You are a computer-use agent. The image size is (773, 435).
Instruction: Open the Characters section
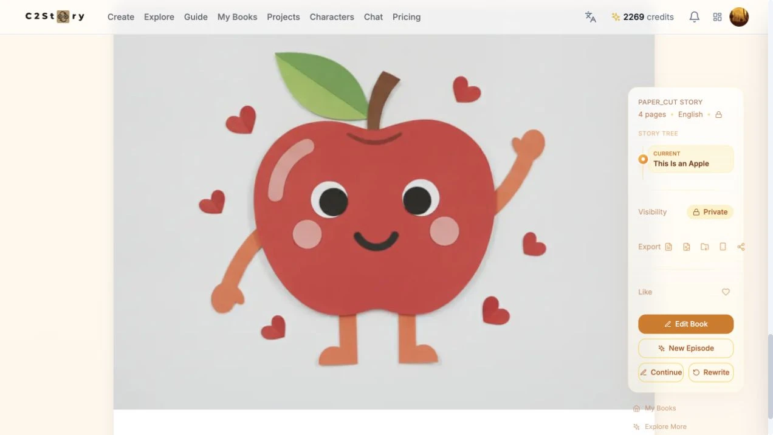click(332, 17)
